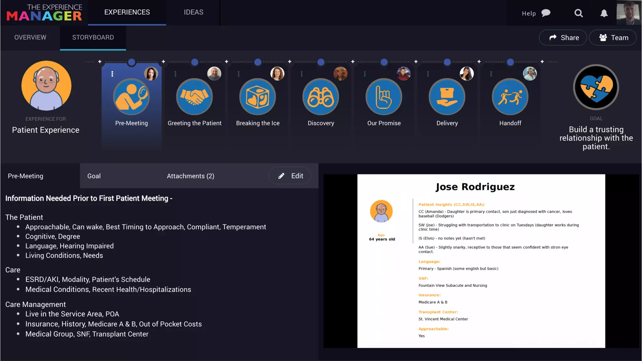Open the Discovery binoculars stage

point(321,97)
